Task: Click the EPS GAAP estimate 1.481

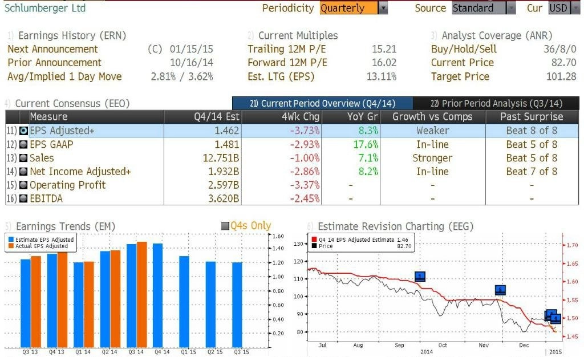Action: [227, 144]
